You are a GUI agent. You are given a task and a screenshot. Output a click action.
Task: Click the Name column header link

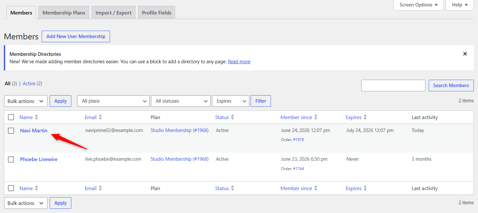point(26,117)
